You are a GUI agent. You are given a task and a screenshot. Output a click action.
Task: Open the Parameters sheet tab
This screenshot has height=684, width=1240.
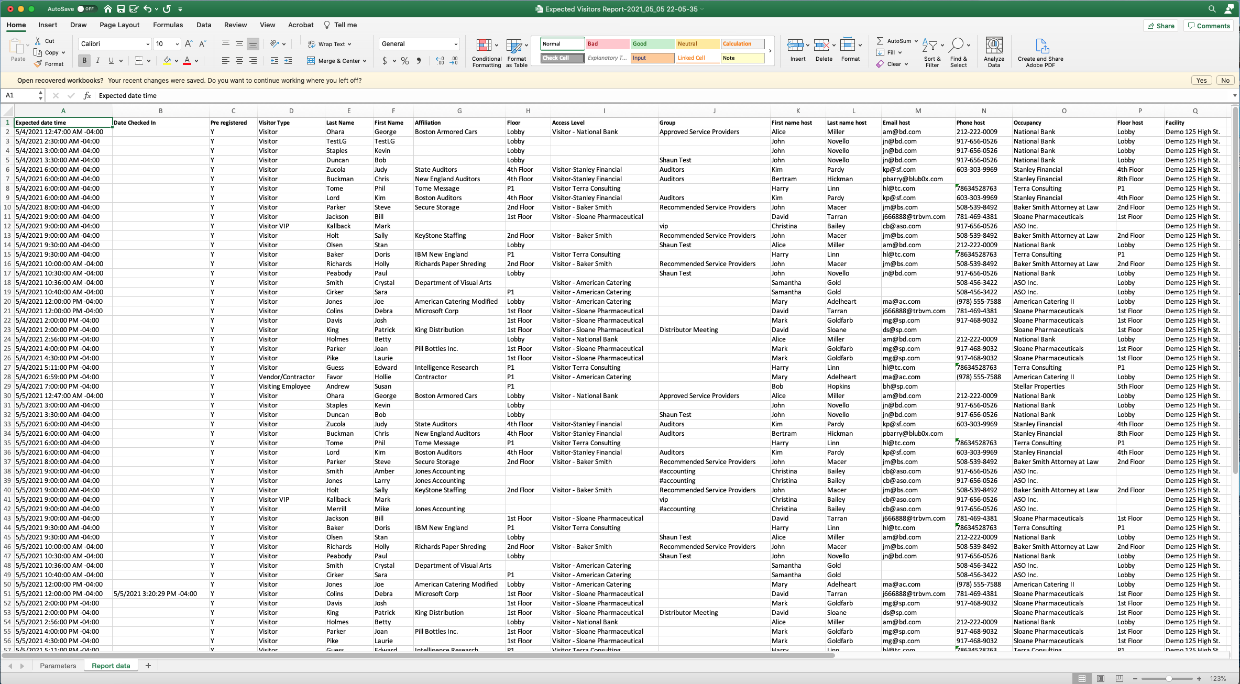click(58, 665)
